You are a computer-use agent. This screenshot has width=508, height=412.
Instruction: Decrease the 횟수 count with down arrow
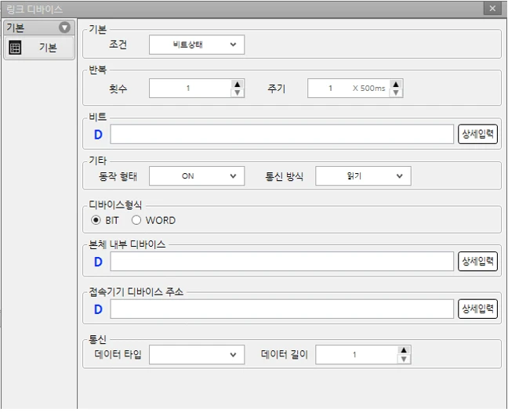[x=238, y=92]
